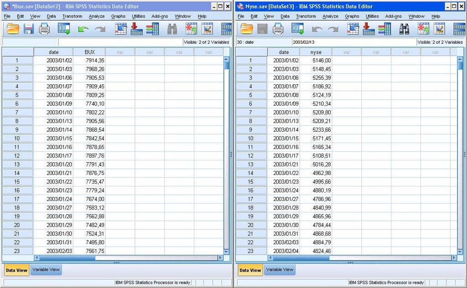Insert cases in the Bux dataset
The height and width of the screenshot is (288, 467).
pyautogui.click(x=191, y=29)
